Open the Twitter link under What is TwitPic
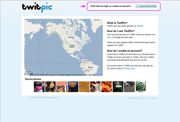 click(x=140, y=26)
